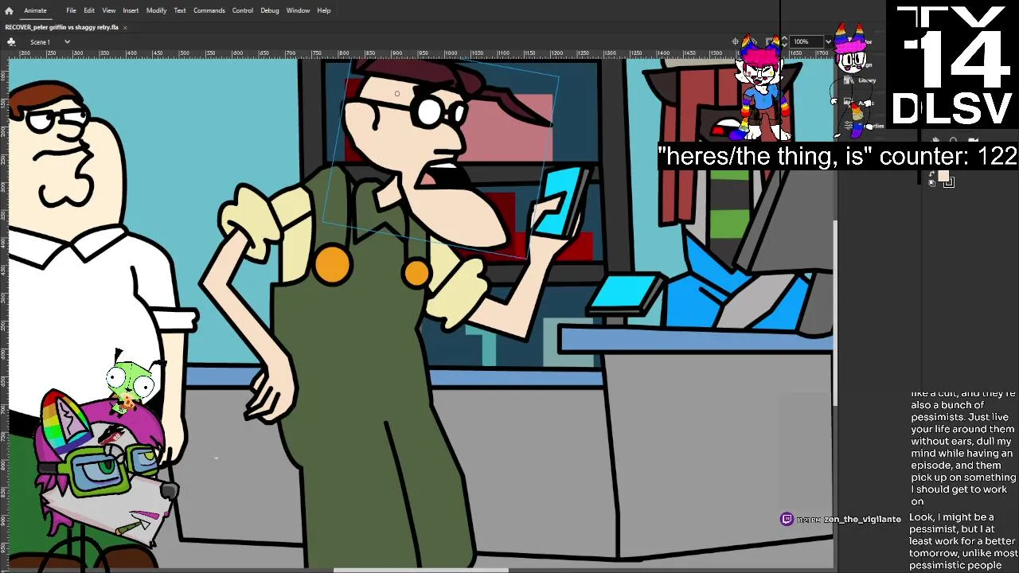Open the Modify menu

click(156, 10)
